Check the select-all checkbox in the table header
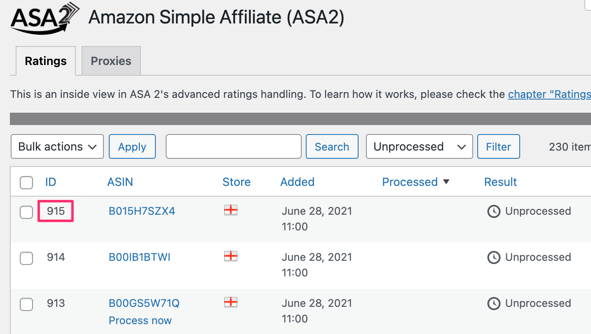The height and width of the screenshot is (334, 591). click(x=26, y=182)
